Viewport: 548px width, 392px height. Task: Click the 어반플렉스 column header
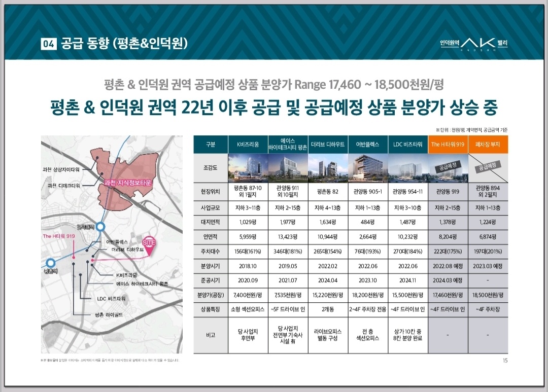pos(368,145)
